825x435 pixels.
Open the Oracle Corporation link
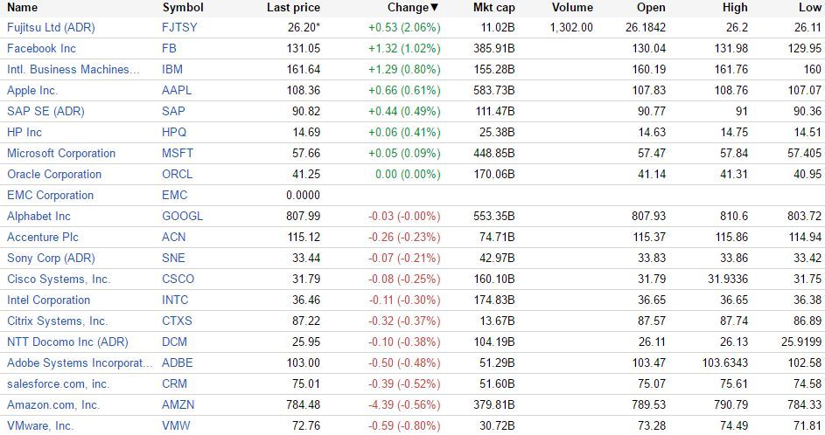point(54,174)
